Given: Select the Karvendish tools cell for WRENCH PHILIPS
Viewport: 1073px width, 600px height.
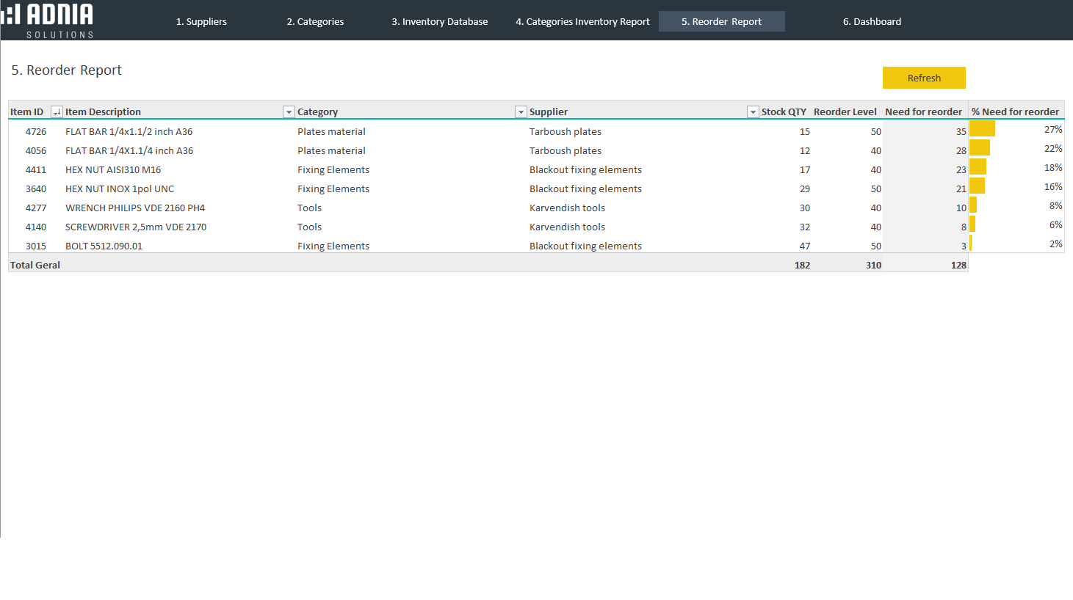Looking at the screenshot, I should click(x=567, y=208).
